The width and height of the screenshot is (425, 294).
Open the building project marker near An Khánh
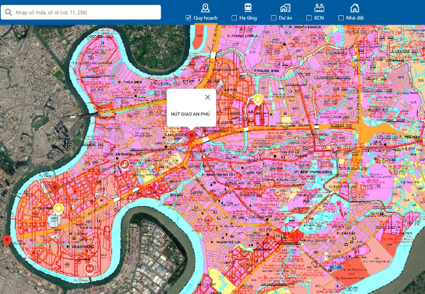(x=124, y=164)
